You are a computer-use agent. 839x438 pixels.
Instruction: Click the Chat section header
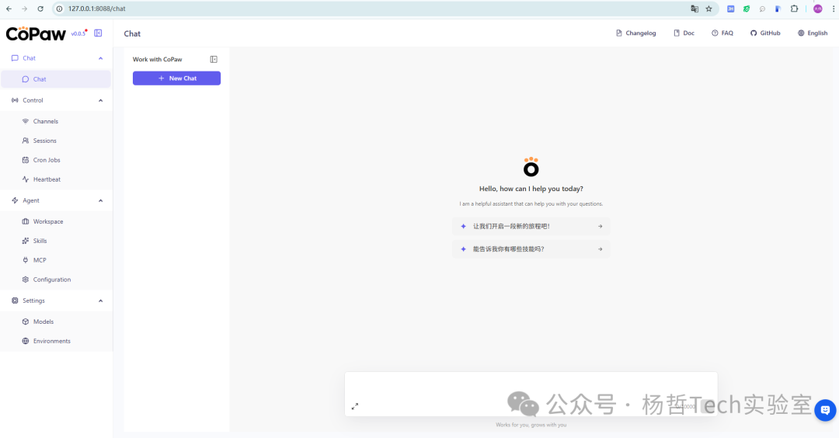pos(56,58)
